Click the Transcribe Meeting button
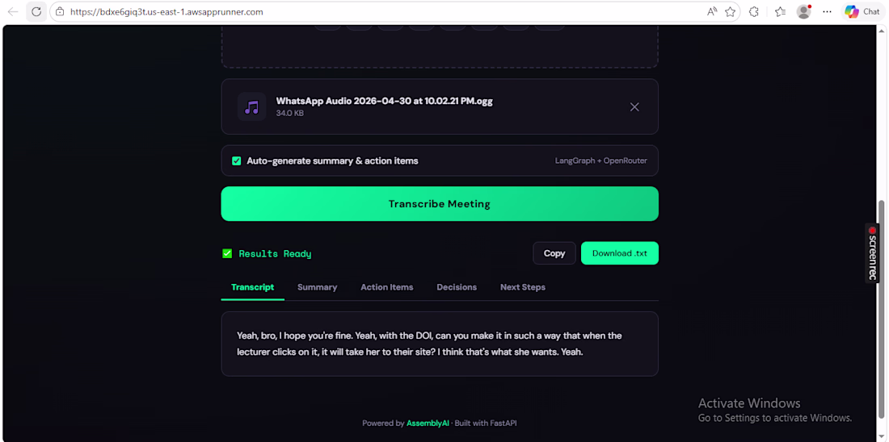 point(440,204)
